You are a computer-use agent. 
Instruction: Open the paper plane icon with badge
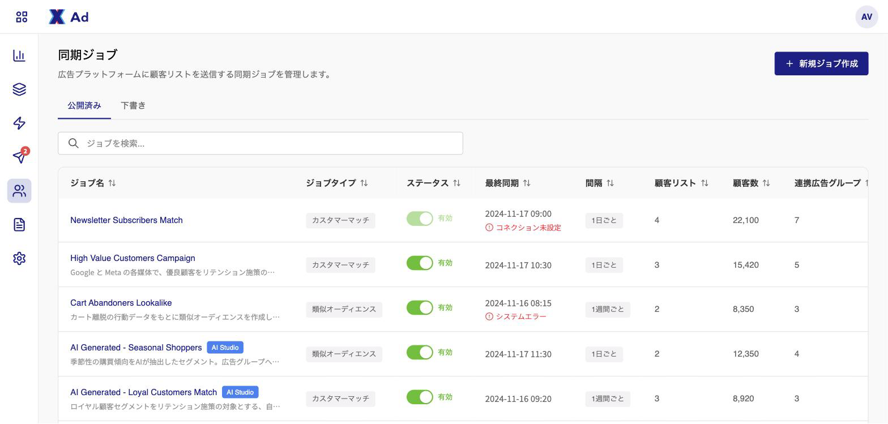coord(19,157)
